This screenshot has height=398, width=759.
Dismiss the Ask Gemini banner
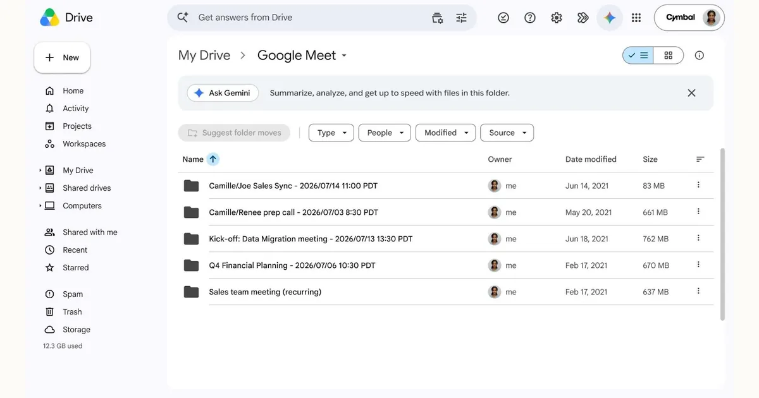pyautogui.click(x=691, y=93)
